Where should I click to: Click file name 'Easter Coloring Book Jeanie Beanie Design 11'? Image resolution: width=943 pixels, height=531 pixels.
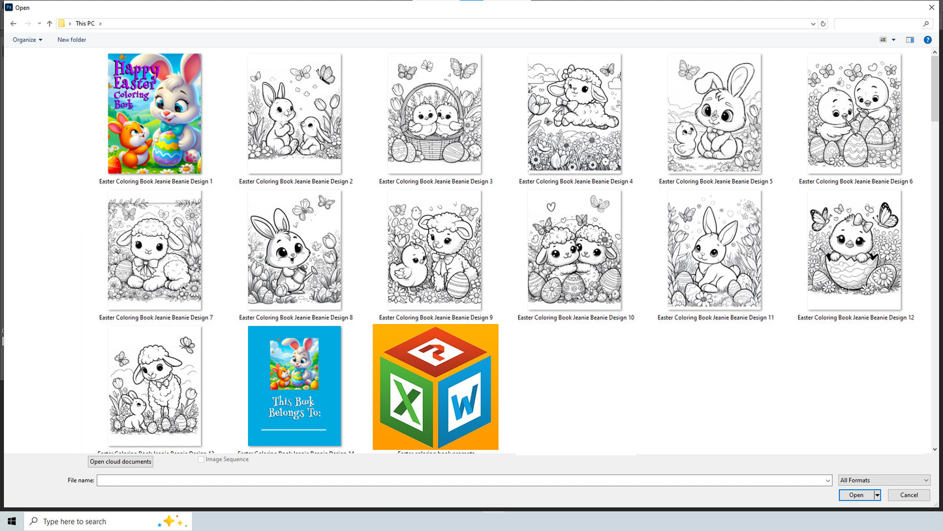pyautogui.click(x=716, y=317)
